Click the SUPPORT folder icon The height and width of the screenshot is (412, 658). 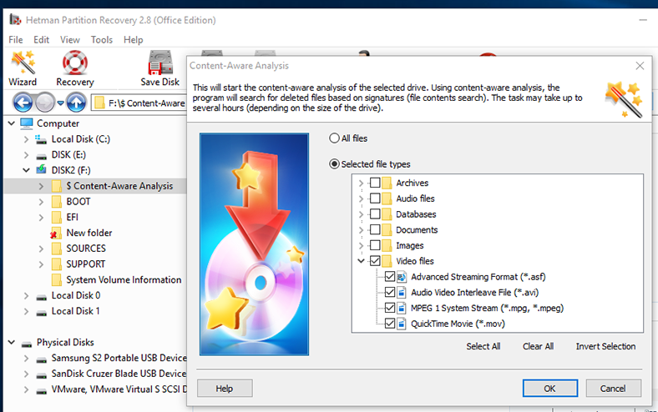(57, 264)
